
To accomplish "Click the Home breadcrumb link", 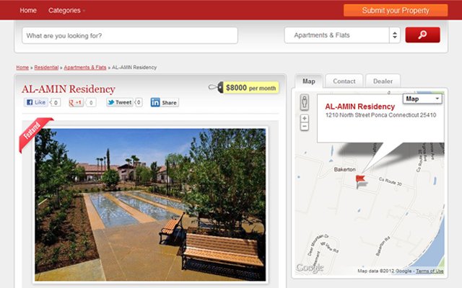I will [x=22, y=67].
